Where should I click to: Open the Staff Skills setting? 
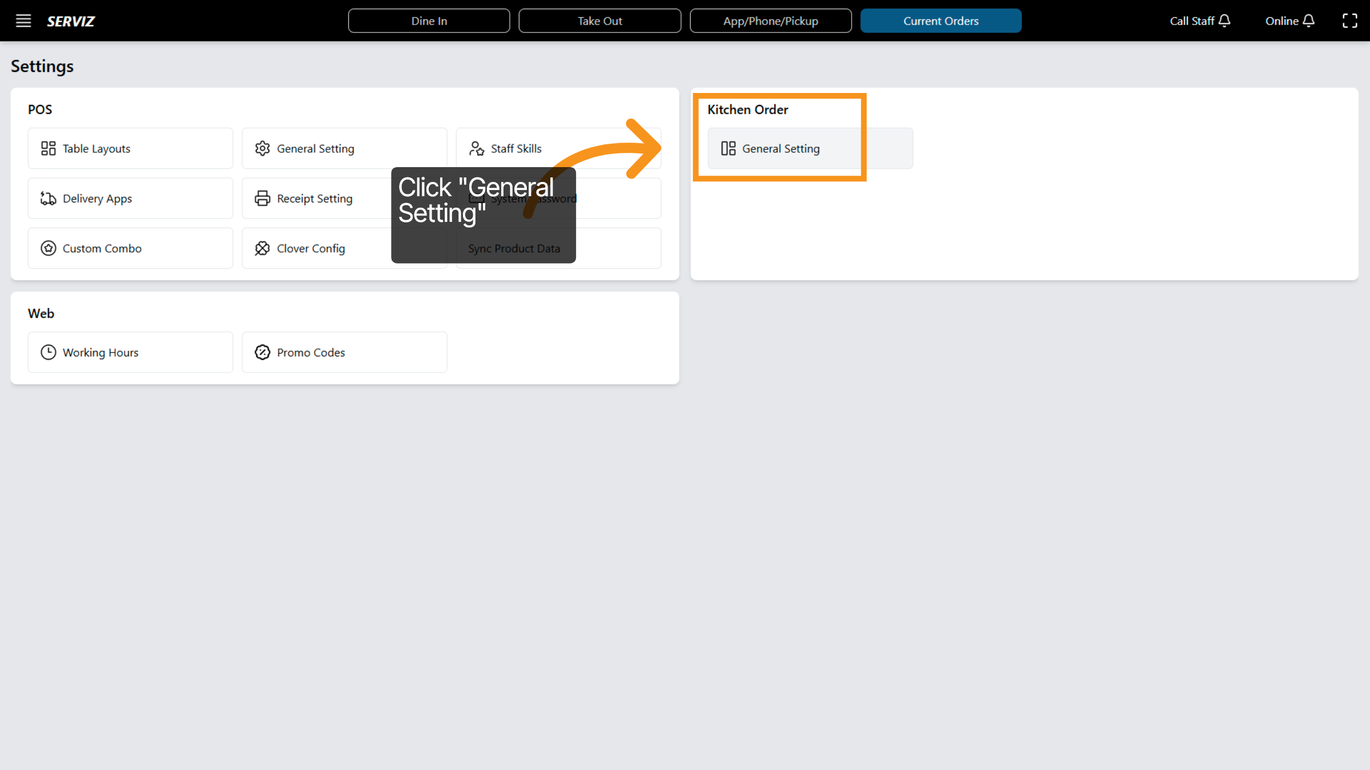pos(515,148)
